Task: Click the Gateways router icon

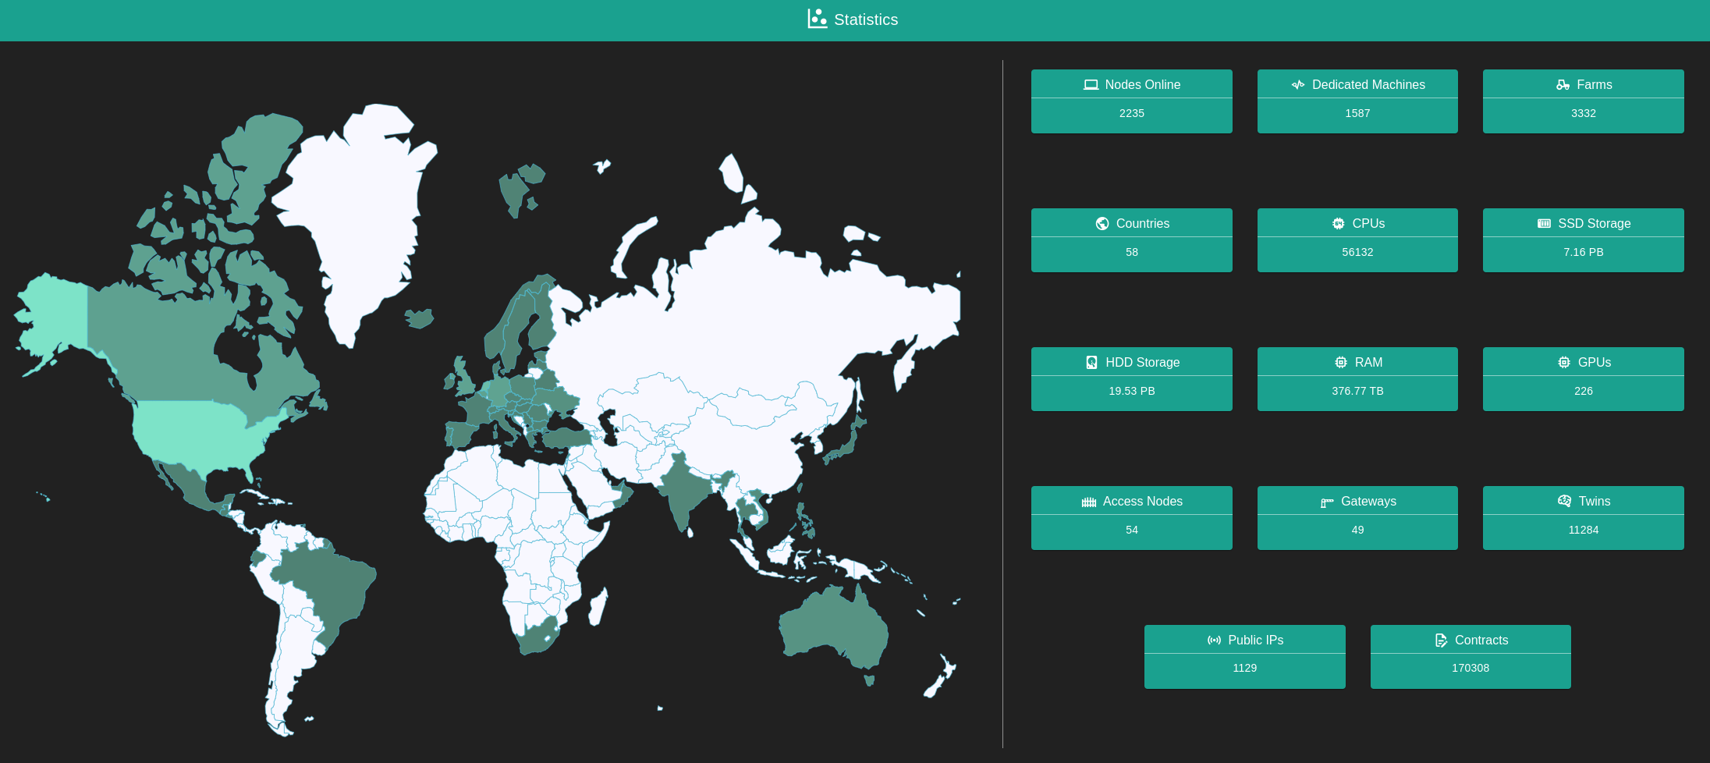Action: 1327,502
